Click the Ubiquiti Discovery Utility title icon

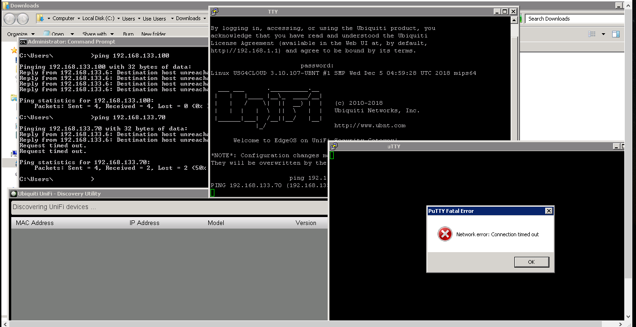14,194
